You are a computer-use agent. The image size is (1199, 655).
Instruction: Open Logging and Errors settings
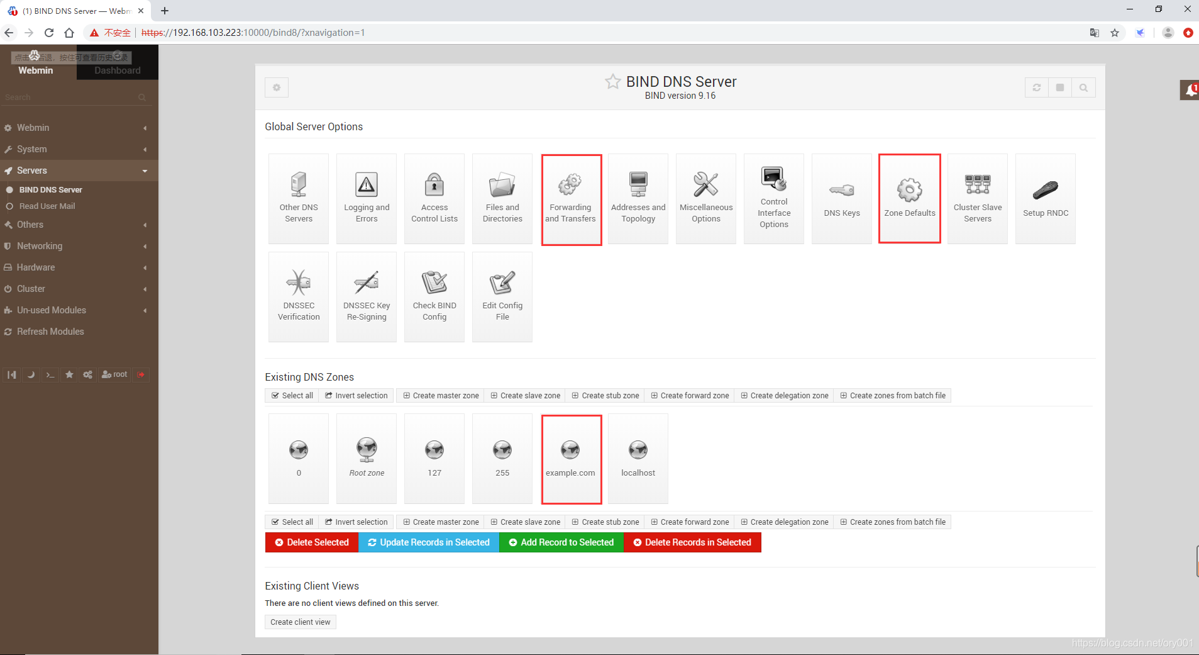point(367,198)
